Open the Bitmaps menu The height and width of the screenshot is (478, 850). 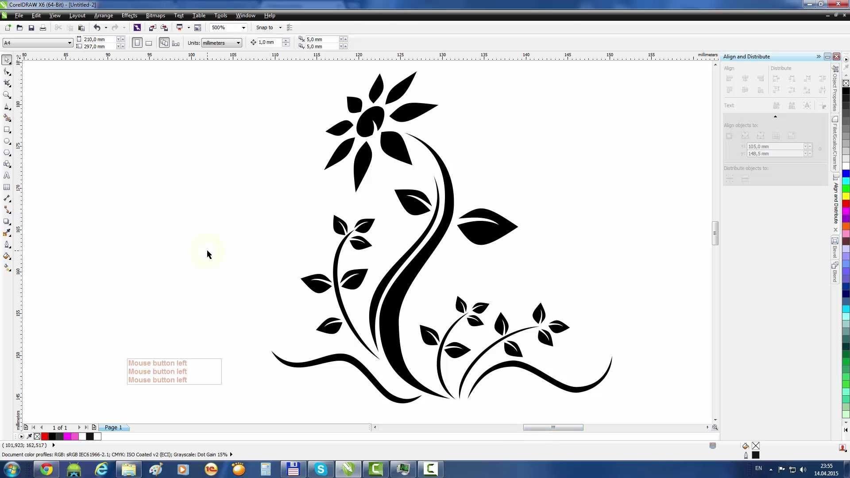click(x=155, y=15)
